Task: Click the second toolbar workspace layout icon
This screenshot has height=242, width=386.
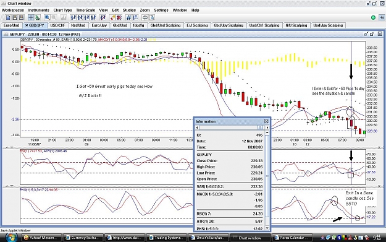Action: click(15, 17)
